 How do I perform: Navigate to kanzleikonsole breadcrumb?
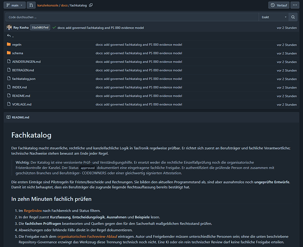click(x=48, y=5)
